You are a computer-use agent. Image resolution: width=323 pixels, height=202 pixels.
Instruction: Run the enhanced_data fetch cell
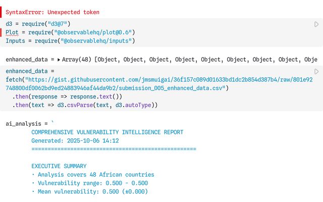(316, 72)
